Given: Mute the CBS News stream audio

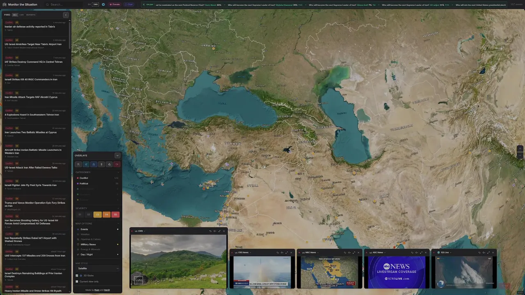Looking at the screenshot, I should pyautogui.click(x=282, y=252).
